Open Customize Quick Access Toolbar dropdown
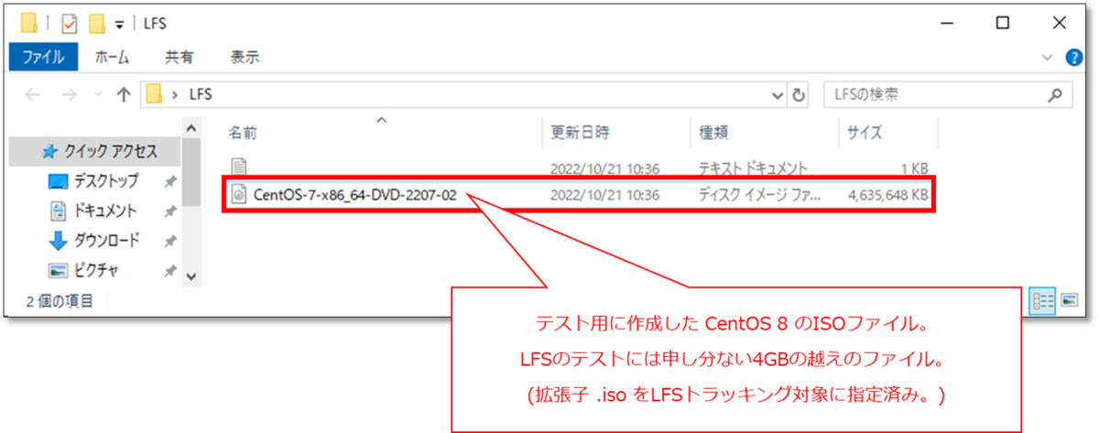This screenshot has height=433, width=1099. [x=119, y=23]
